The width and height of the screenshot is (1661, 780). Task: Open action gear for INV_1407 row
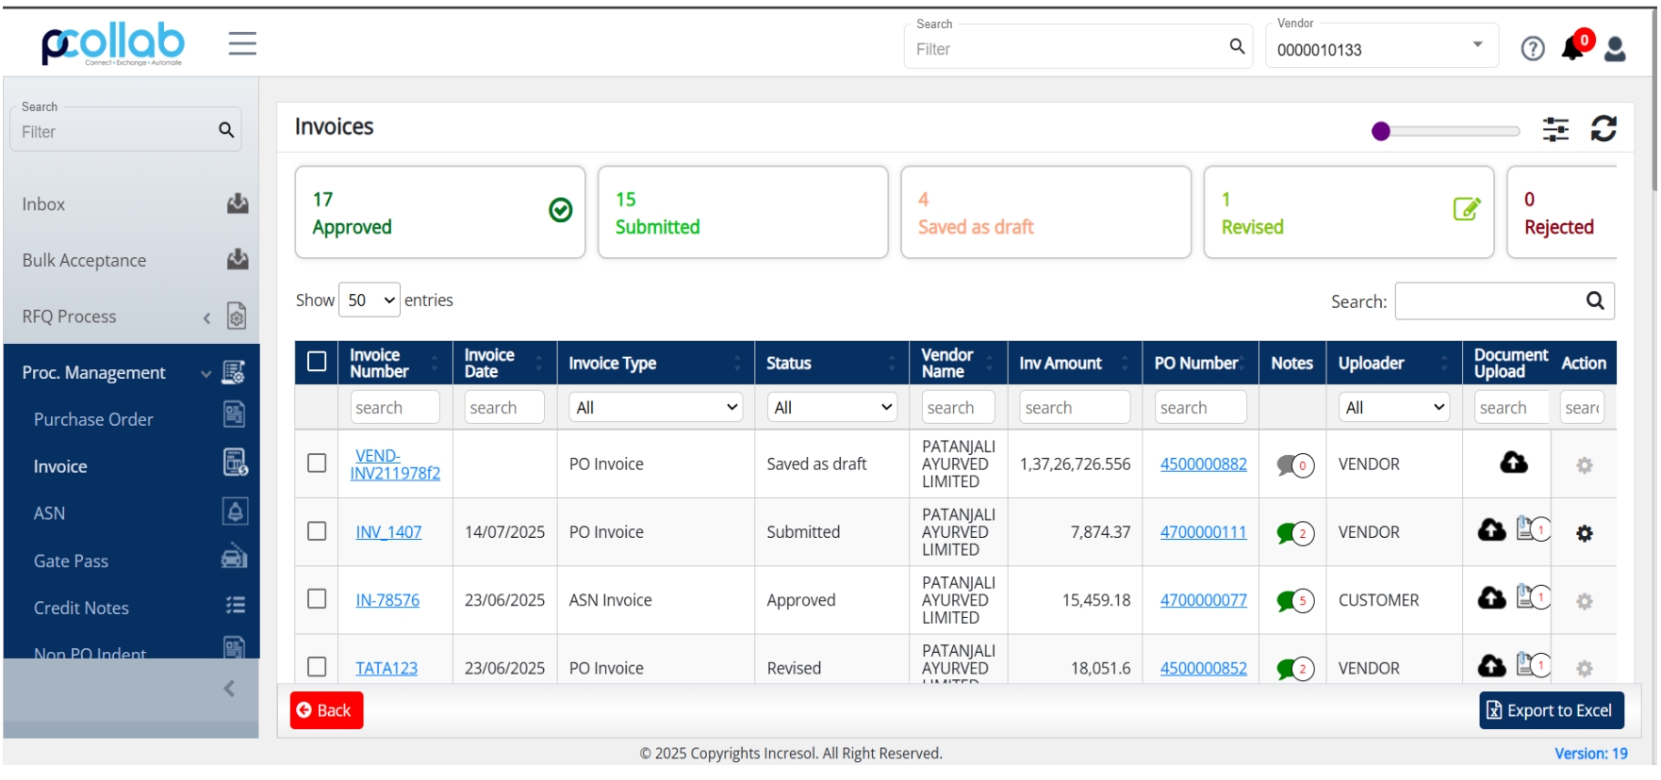(1585, 533)
